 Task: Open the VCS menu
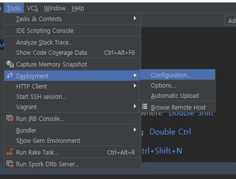(x=32, y=8)
